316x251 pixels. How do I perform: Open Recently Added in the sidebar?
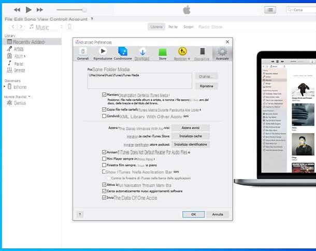pyautogui.click(x=33, y=42)
